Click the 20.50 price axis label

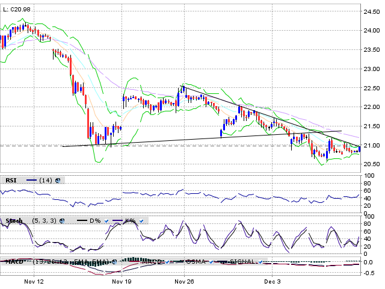pyautogui.click(x=371, y=164)
